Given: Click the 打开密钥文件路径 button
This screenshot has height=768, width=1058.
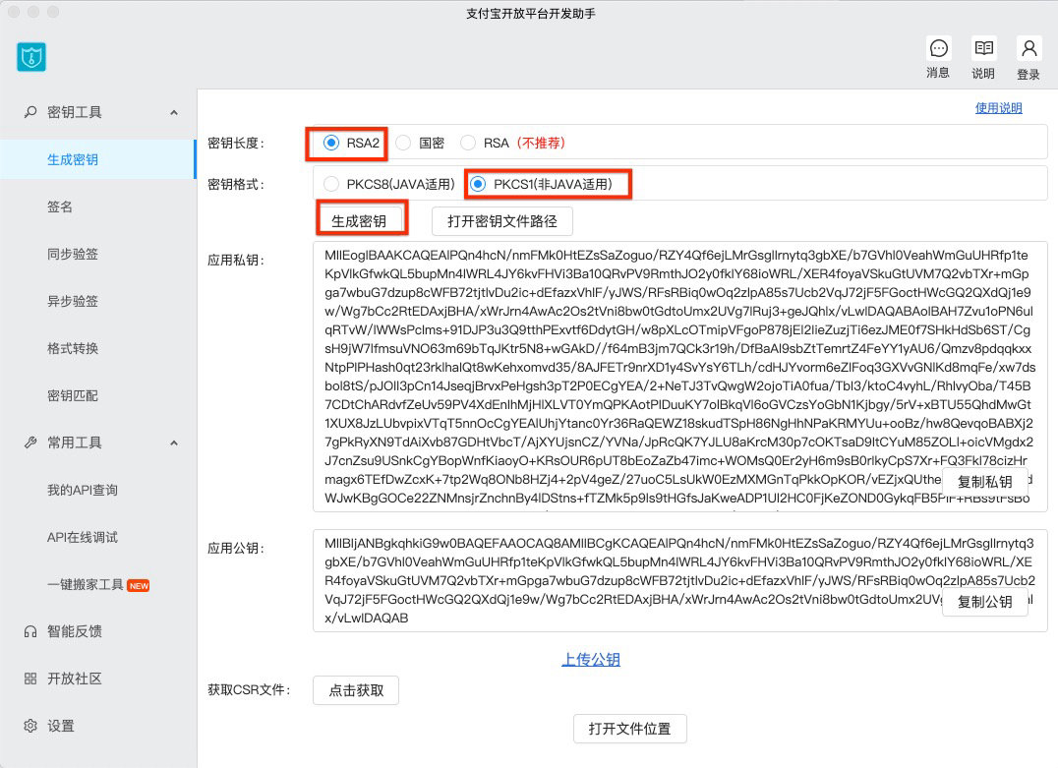Looking at the screenshot, I should [502, 221].
